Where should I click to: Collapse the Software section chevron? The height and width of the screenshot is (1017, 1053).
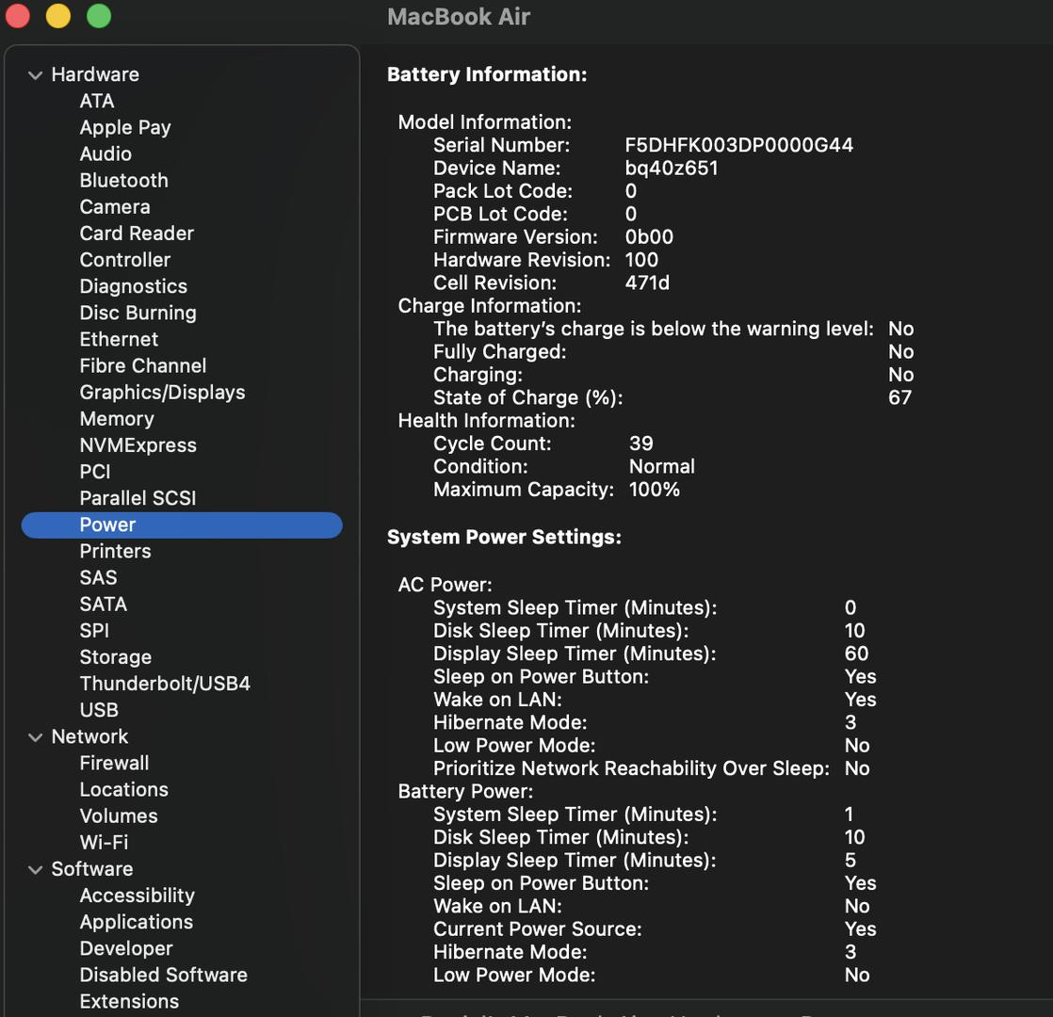tap(35, 870)
